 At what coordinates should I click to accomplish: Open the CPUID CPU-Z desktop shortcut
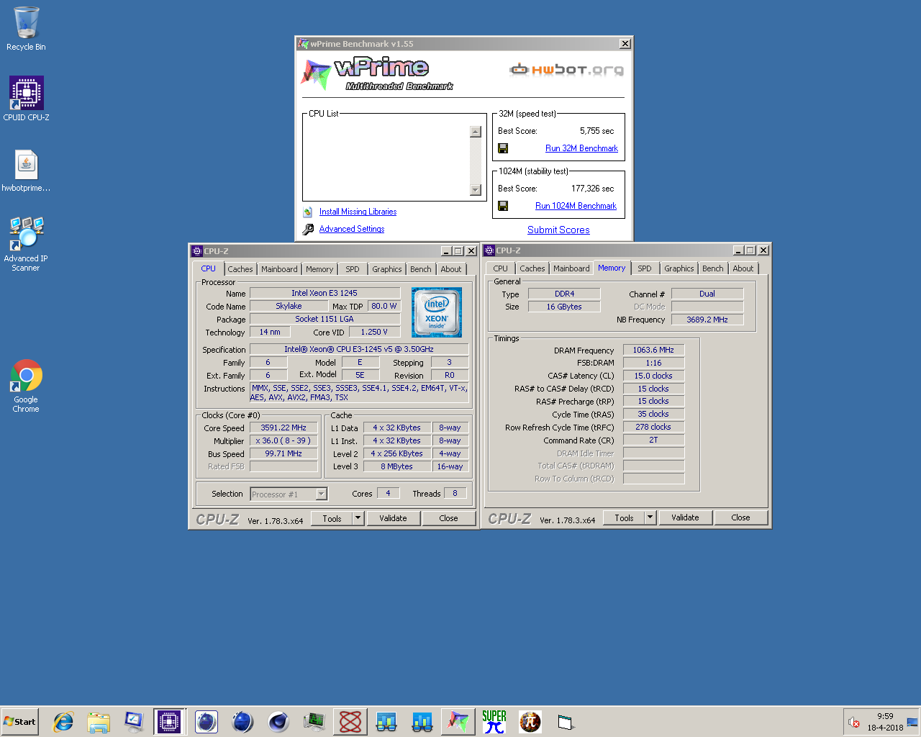coord(26,99)
